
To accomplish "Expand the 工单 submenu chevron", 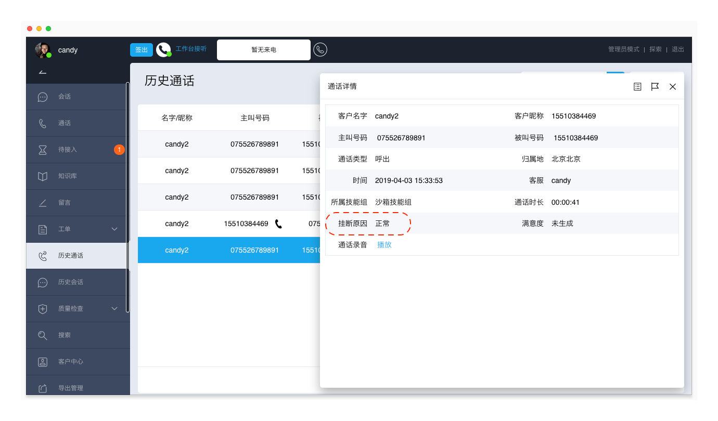I will point(114,229).
